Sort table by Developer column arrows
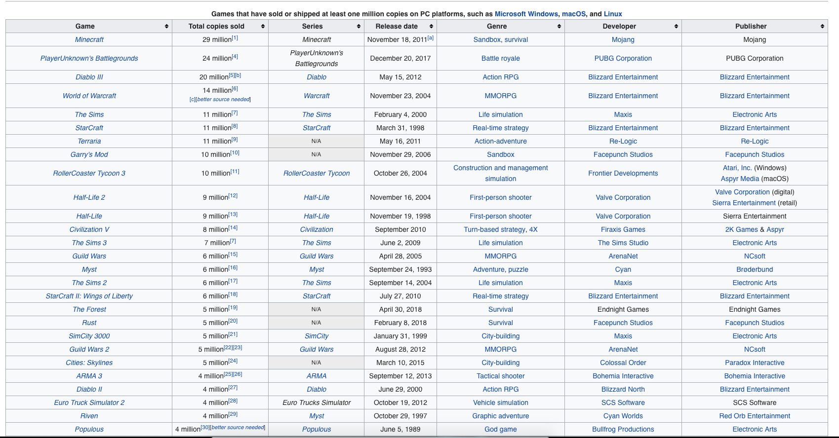 (676, 27)
